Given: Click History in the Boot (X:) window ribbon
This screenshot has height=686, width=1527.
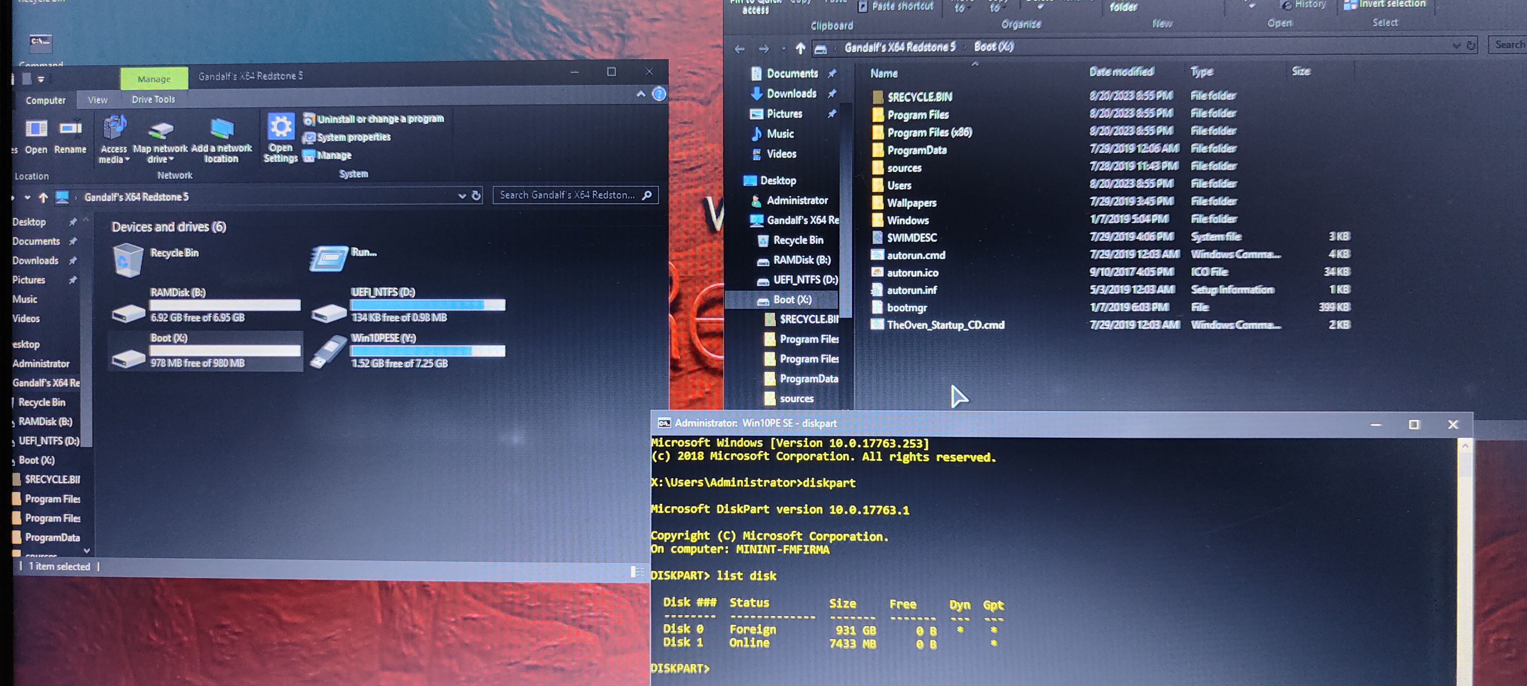Looking at the screenshot, I should point(1304,5).
